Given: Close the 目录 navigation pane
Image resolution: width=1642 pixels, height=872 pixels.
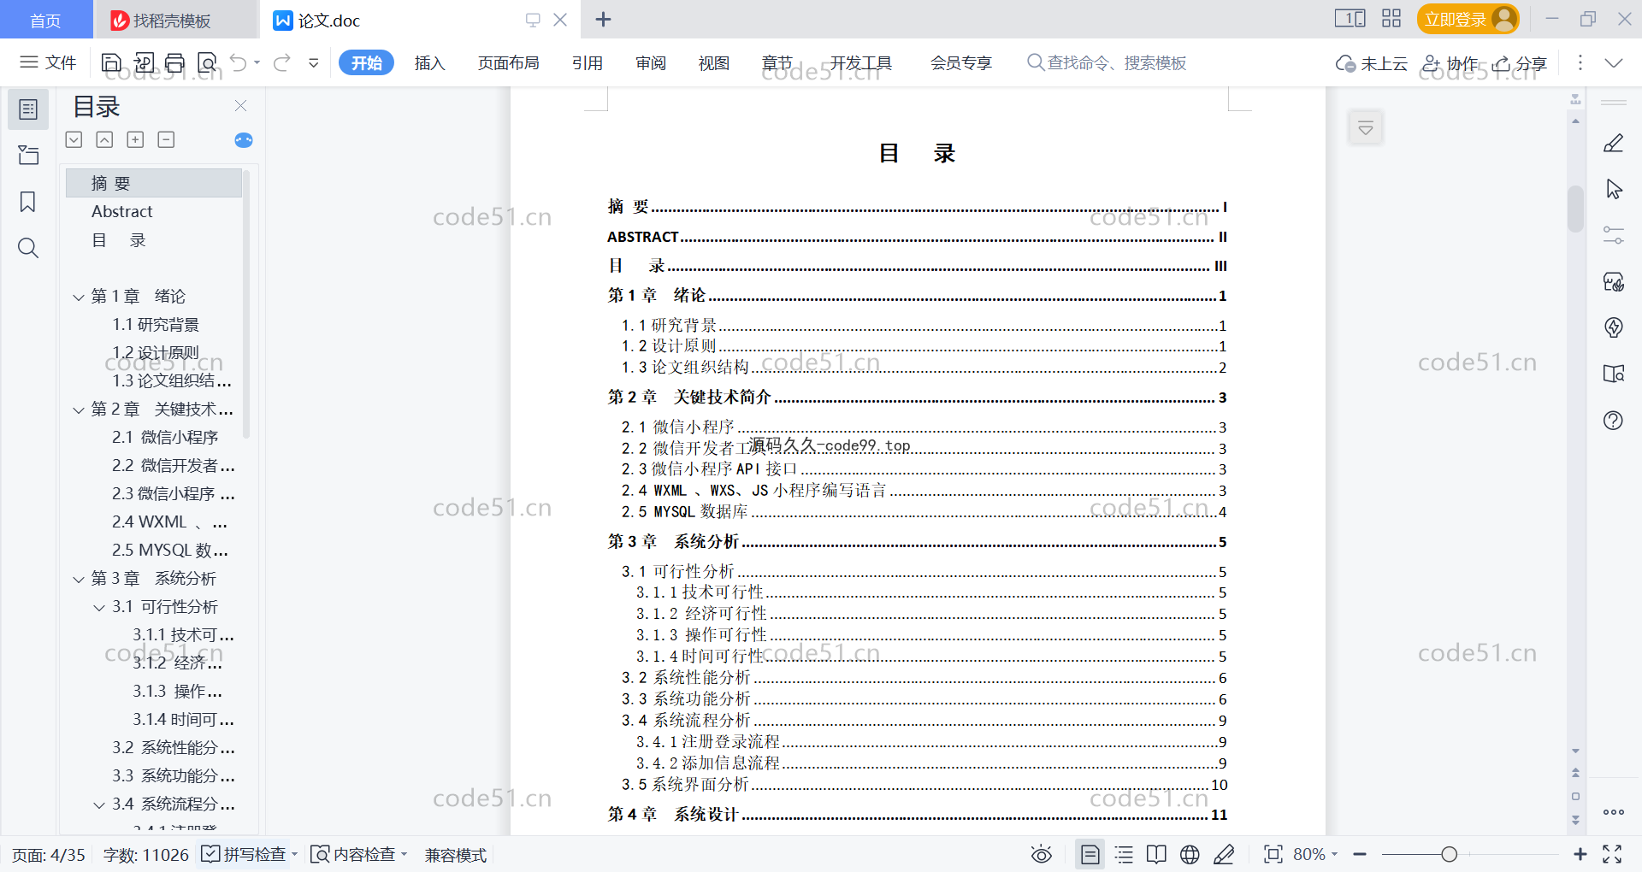Looking at the screenshot, I should click(x=240, y=106).
